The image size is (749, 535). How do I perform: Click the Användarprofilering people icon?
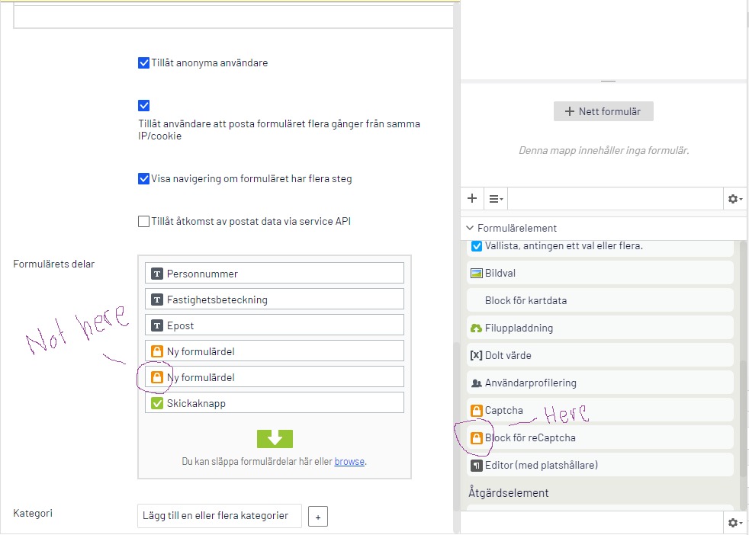coord(477,383)
